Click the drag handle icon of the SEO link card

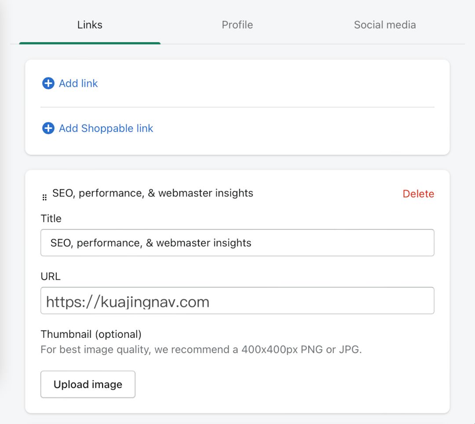[x=44, y=197]
